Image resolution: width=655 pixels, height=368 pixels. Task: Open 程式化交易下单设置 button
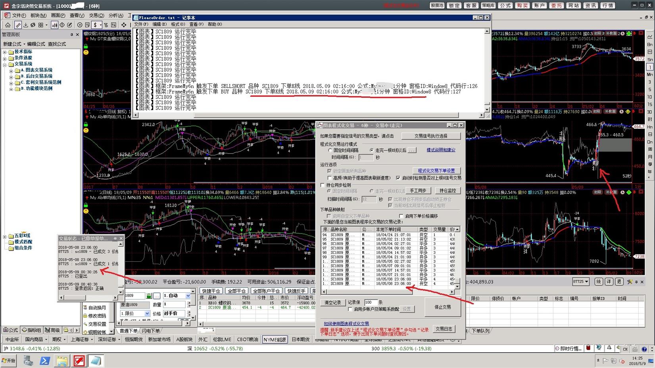point(436,171)
